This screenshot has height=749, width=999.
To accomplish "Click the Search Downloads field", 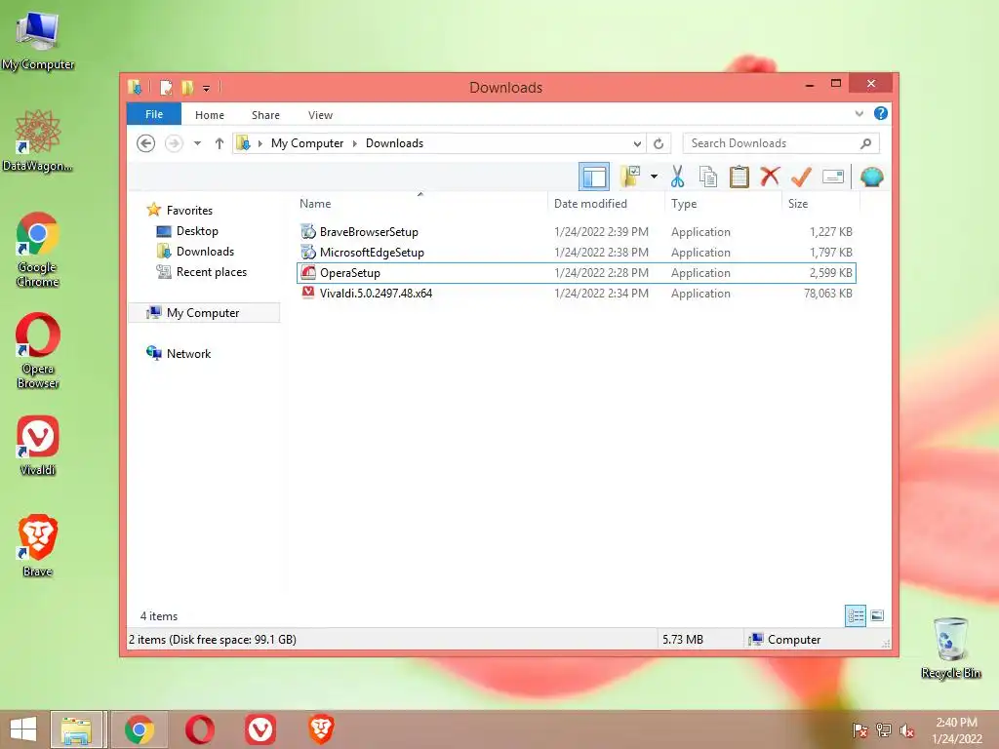I will click(781, 143).
